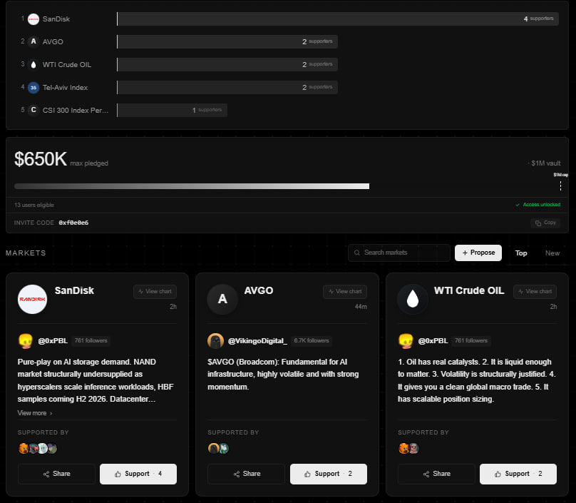Switch to the New markets tab
The image size is (576, 503).
552,253
